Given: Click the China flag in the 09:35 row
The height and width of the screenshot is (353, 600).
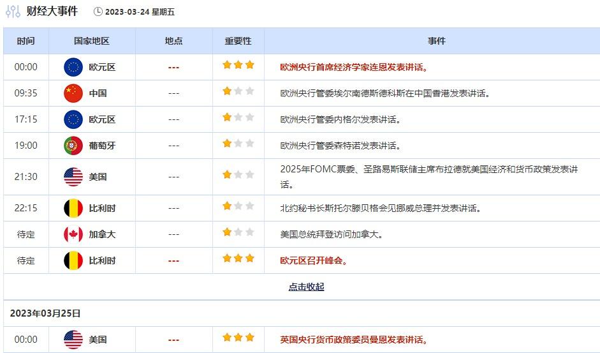Looking at the screenshot, I should coord(73,93).
